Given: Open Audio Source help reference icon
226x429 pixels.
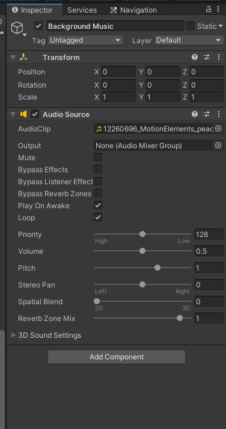Looking at the screenshot, I should point(195,114).
